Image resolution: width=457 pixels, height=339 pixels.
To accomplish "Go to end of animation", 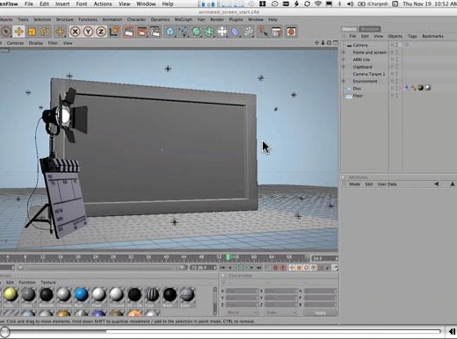I will pyautogui.click(x=259, y=268).
